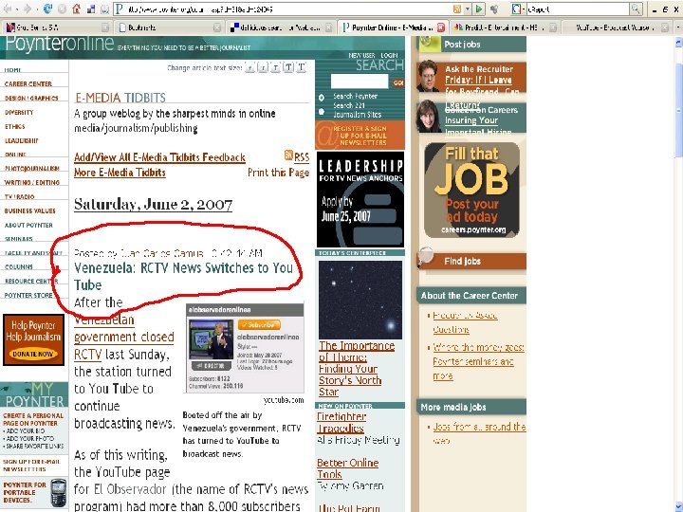Select ABOUT POYNTER in left navigation
Image resolution: width=683 pixels, height=512 pixels.
[x=28, y=225]
